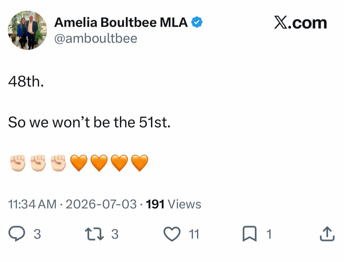Click the 2026-07-03 date
Viewport: 344px width, 262px height.
coord(101,204)
